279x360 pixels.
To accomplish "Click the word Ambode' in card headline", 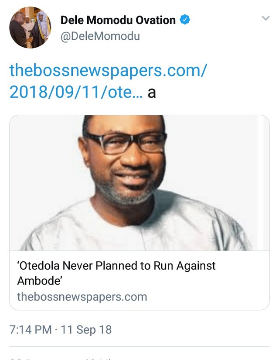I will 40,280.
